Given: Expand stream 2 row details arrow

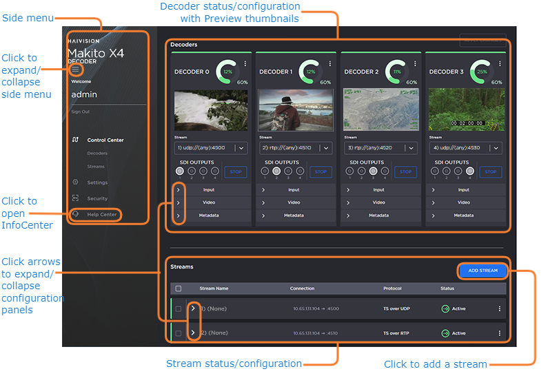Looking at the screenshot, I should (x=193, y=333).
